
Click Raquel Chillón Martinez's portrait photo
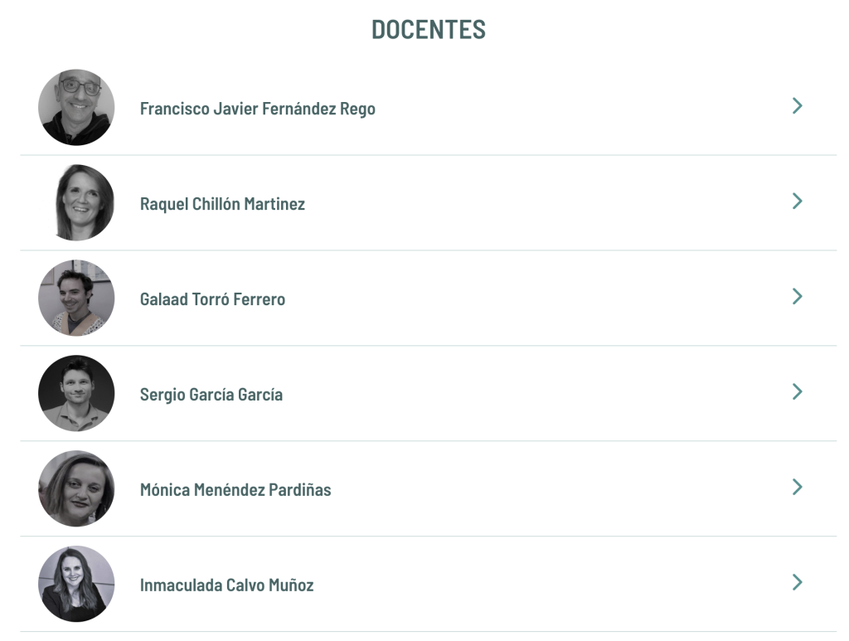(x=76, y=202)
